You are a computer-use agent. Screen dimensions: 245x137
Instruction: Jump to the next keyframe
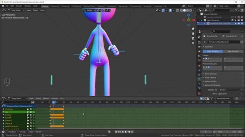(x=129, y=132)
